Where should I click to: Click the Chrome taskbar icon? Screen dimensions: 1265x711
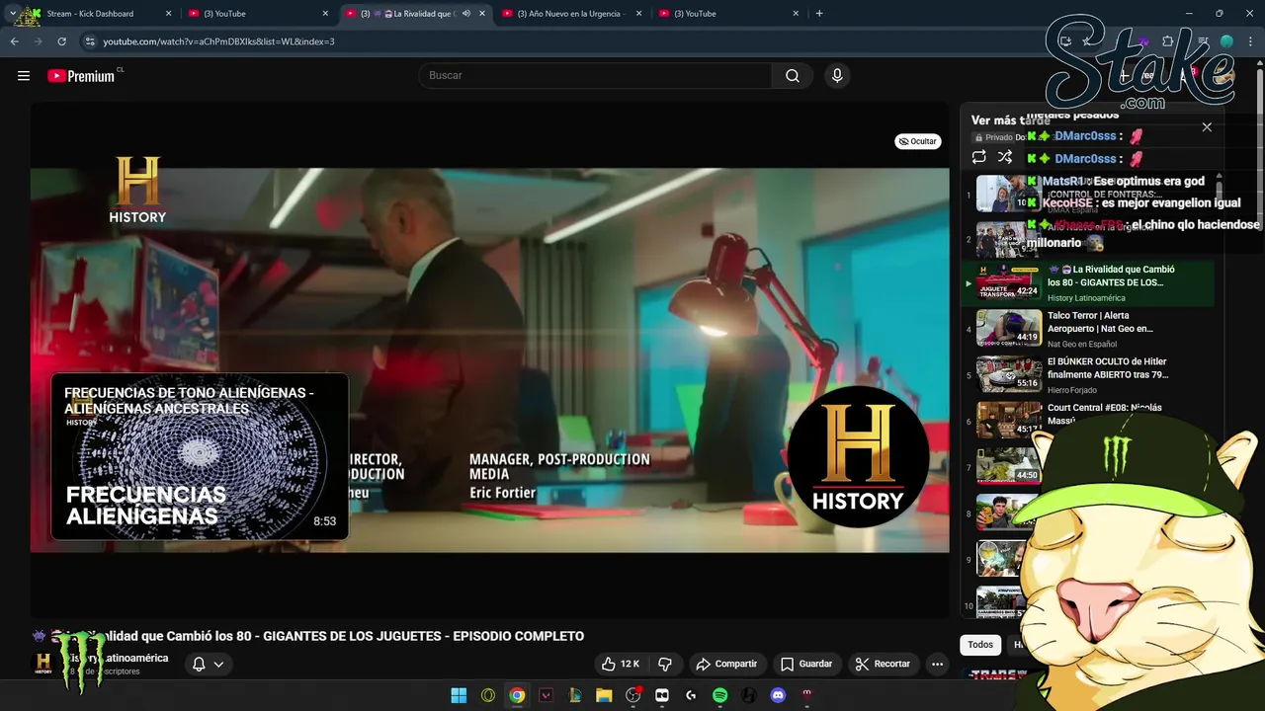click(517, 695)
